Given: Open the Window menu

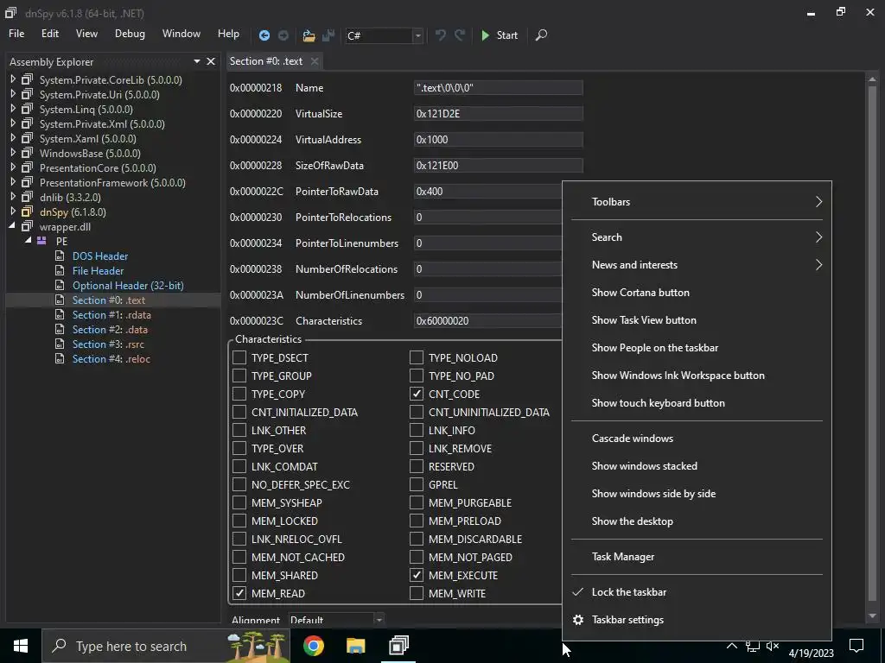Looking at the screenshot, I should pos(181,34).
